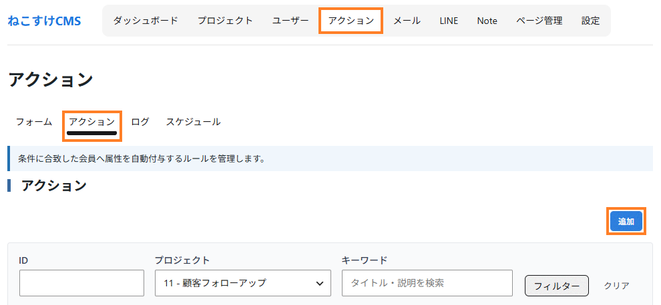The width and height of the screenshot is (661, 305).
Task: Go to ダッシュボード in the navigation bar
Action: (x=146, y=21)
